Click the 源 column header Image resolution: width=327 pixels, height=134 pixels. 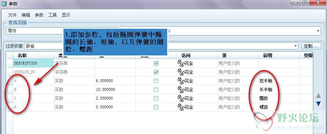click(238, 55)
